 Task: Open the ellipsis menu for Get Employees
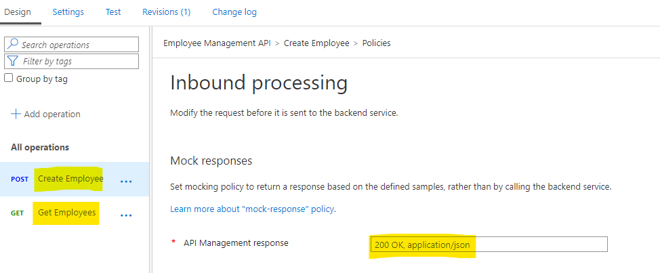126,215
